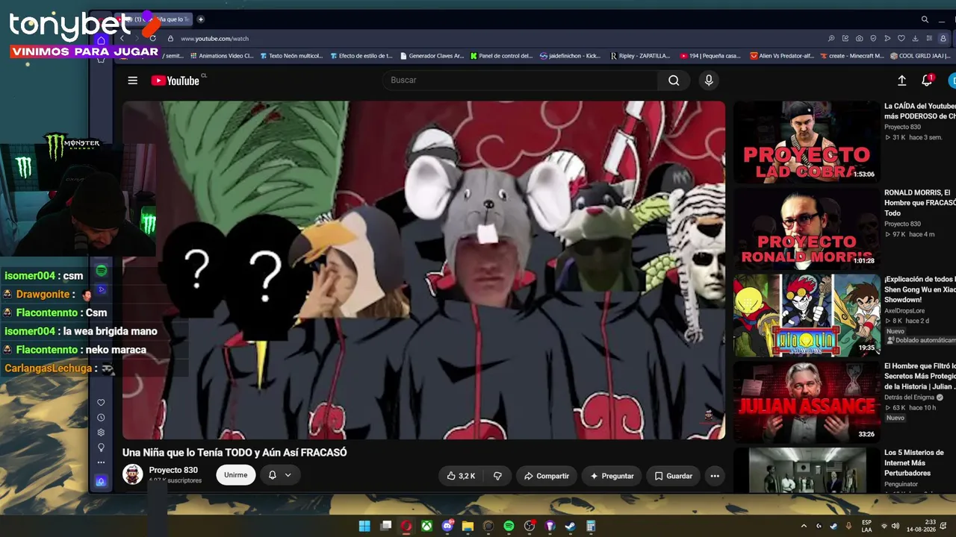Viewport: 956px width, 537px height.
Task: Click the ESP LAA language indicator
Action: coord(866,526)
